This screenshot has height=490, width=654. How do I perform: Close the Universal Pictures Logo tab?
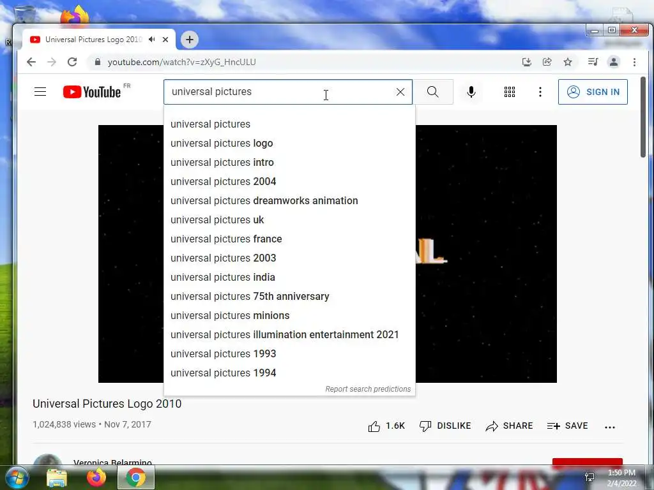click(165, 40)
